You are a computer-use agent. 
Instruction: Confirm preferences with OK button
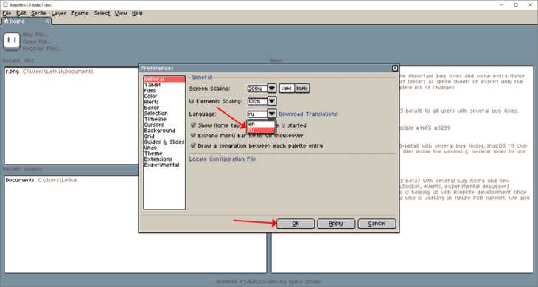pos(296,224)
